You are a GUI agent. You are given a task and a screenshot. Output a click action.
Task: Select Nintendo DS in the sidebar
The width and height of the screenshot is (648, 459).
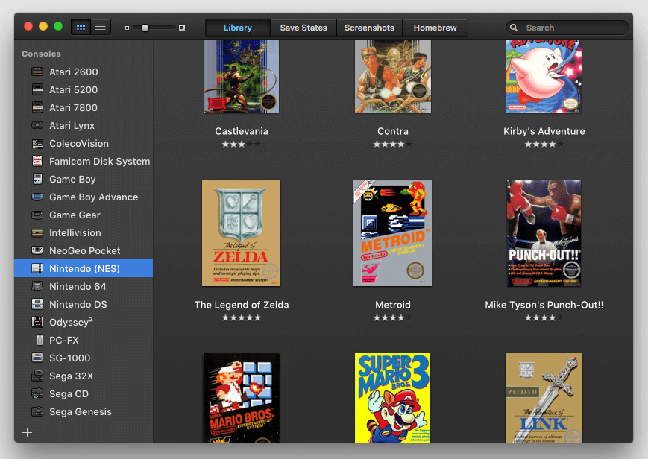(78, 305)
